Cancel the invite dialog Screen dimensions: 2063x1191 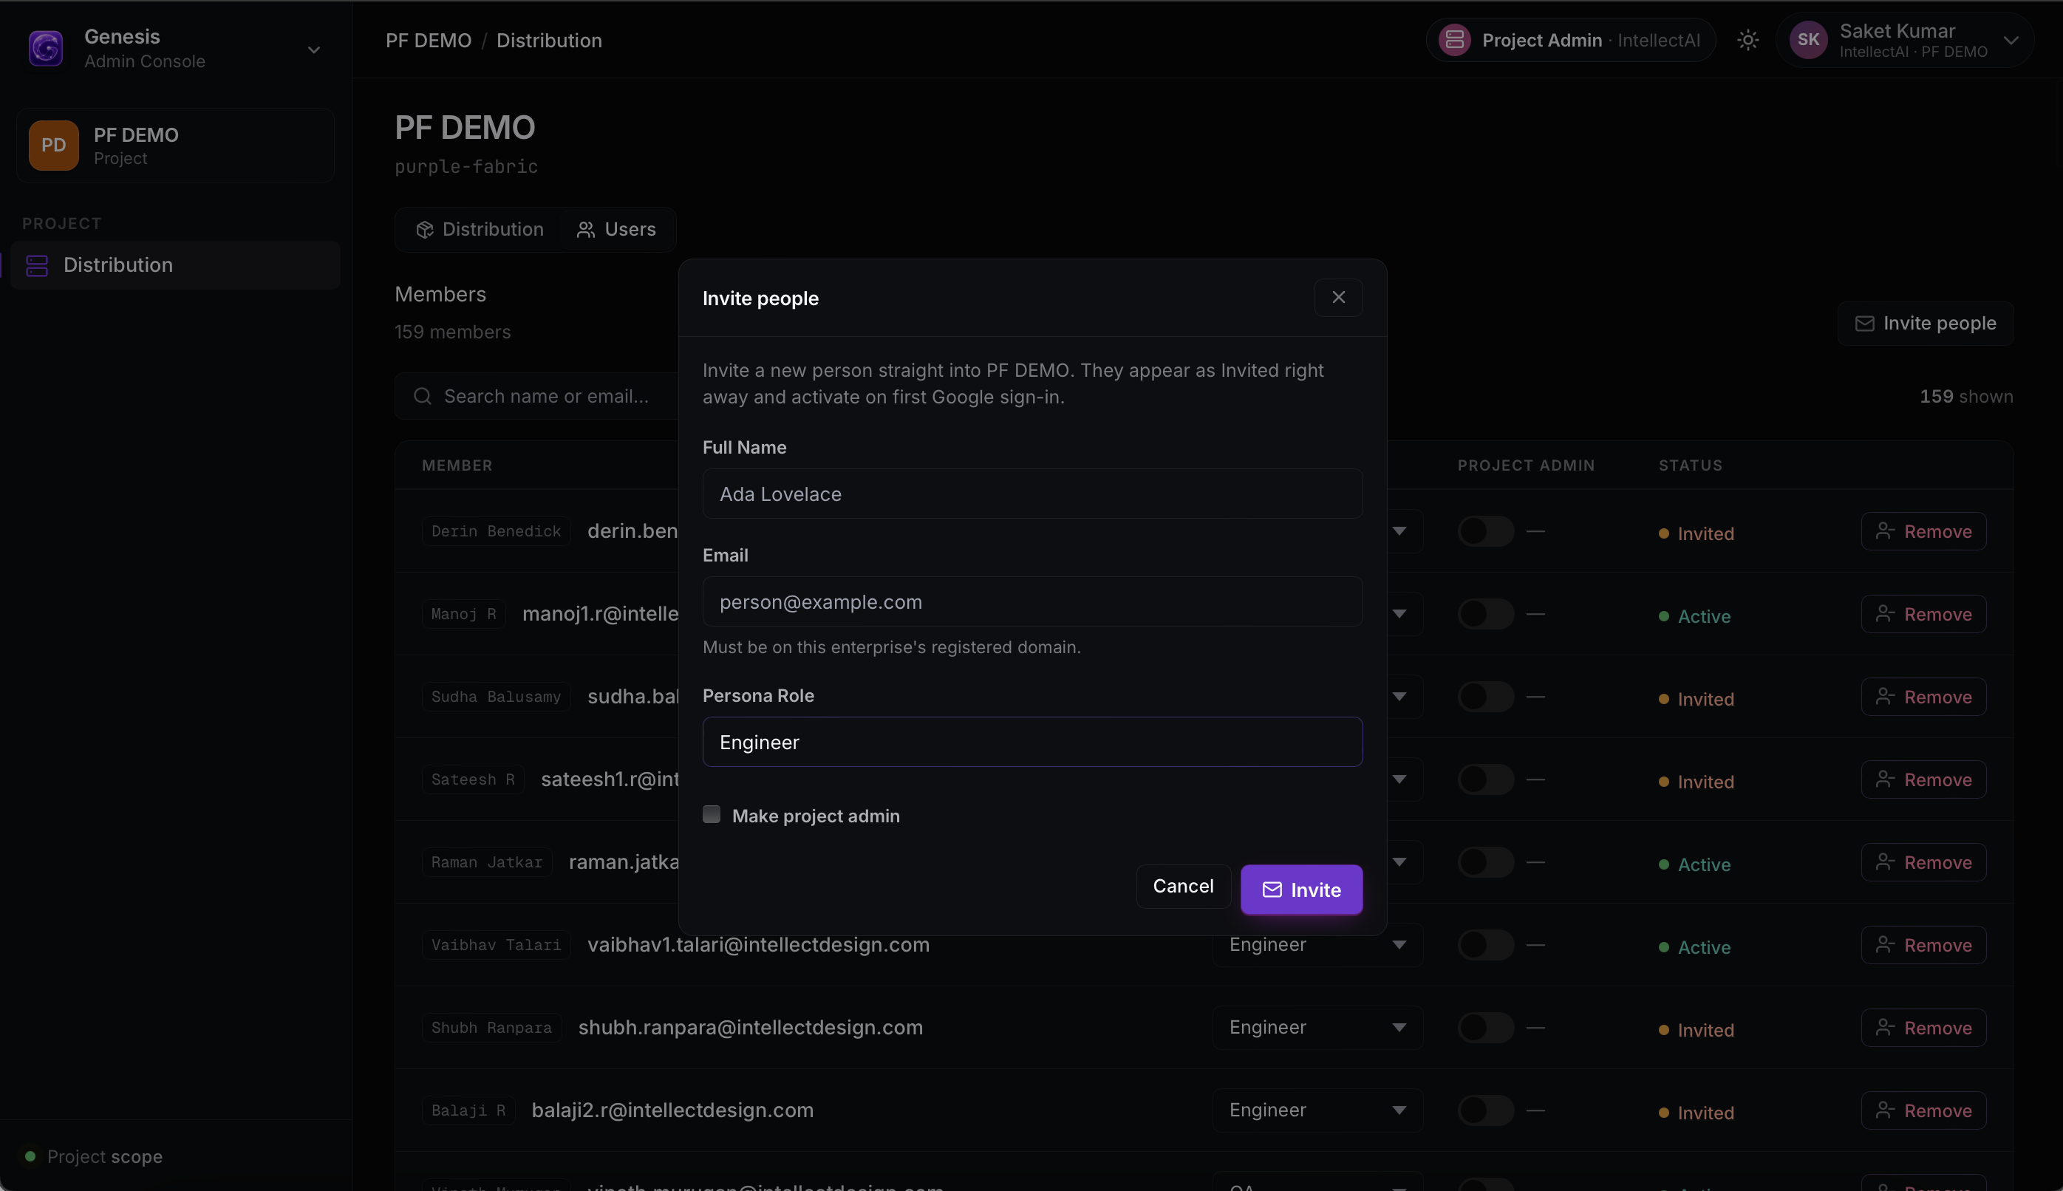click(1183, 887)
